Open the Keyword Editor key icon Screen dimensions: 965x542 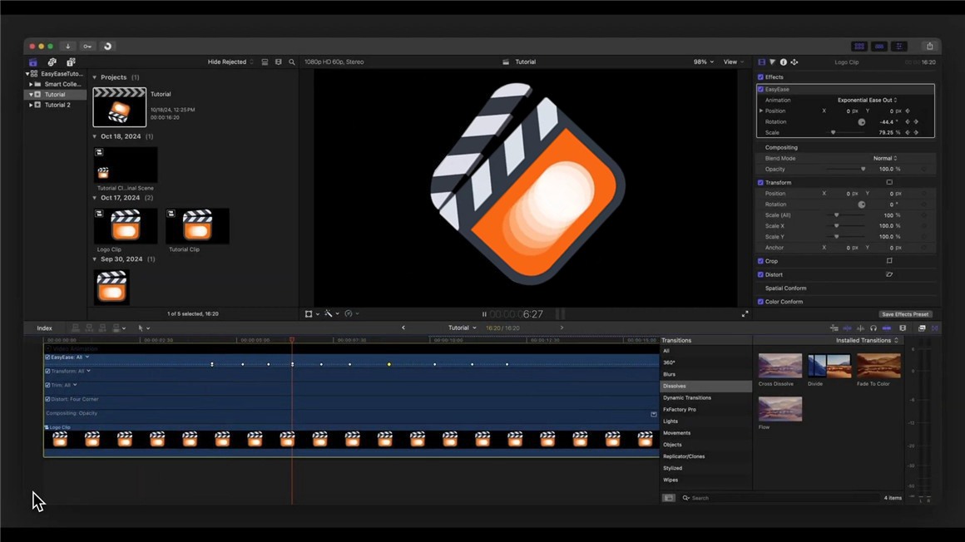tap(87, 47)
